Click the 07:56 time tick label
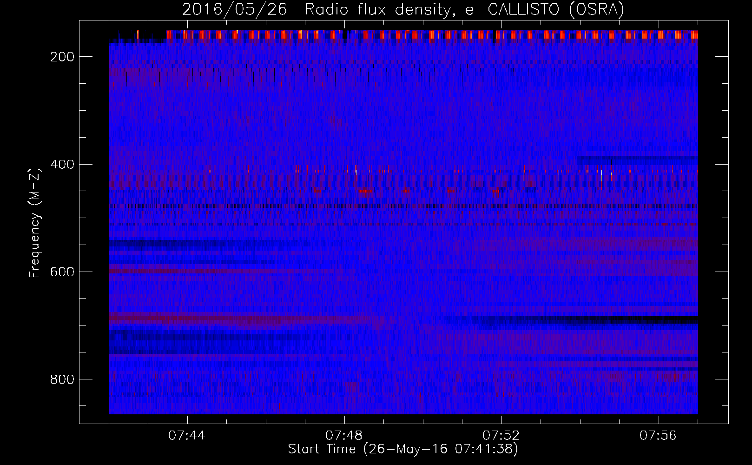Screen dimensions: 752x465 [658, 436]
